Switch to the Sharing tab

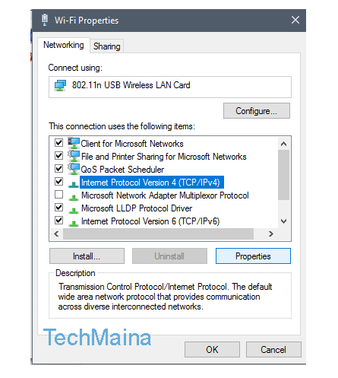tap(106, 46)
